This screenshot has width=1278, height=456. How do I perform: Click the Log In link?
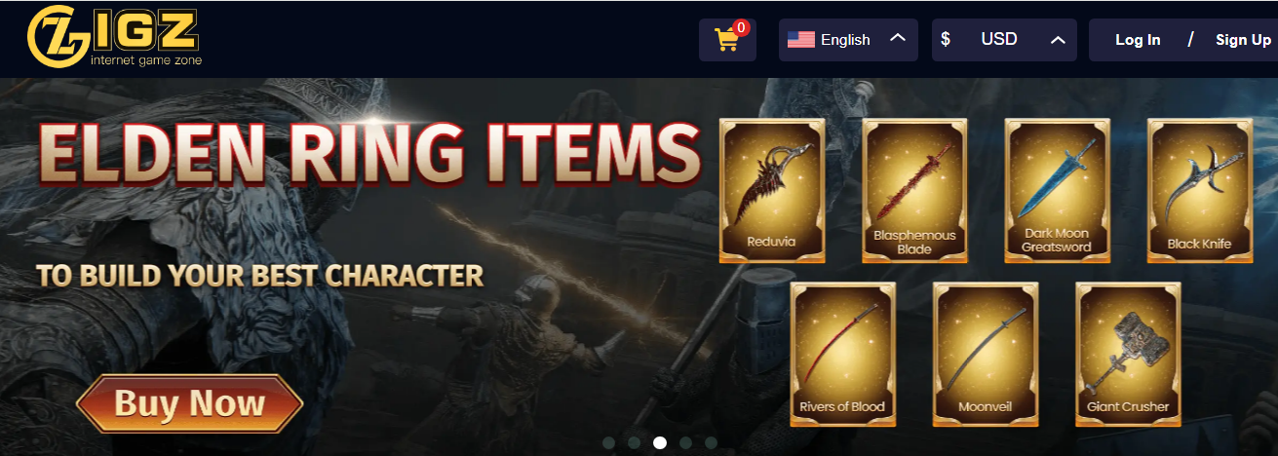1138,40
